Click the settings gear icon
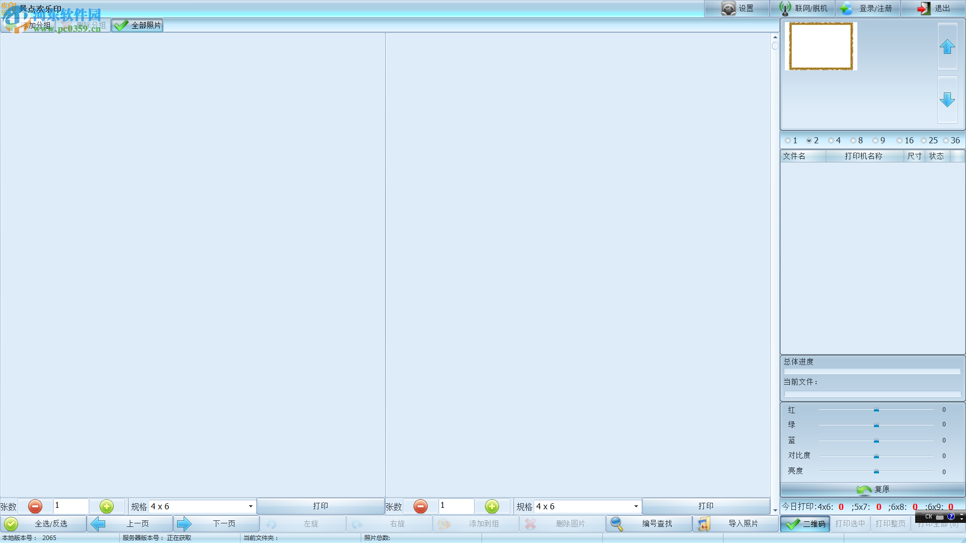The width and height of the screenshot is (966, 543). coord(728,9)
